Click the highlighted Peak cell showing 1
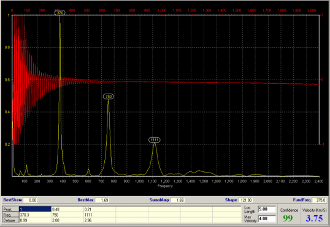 (35, 209)
